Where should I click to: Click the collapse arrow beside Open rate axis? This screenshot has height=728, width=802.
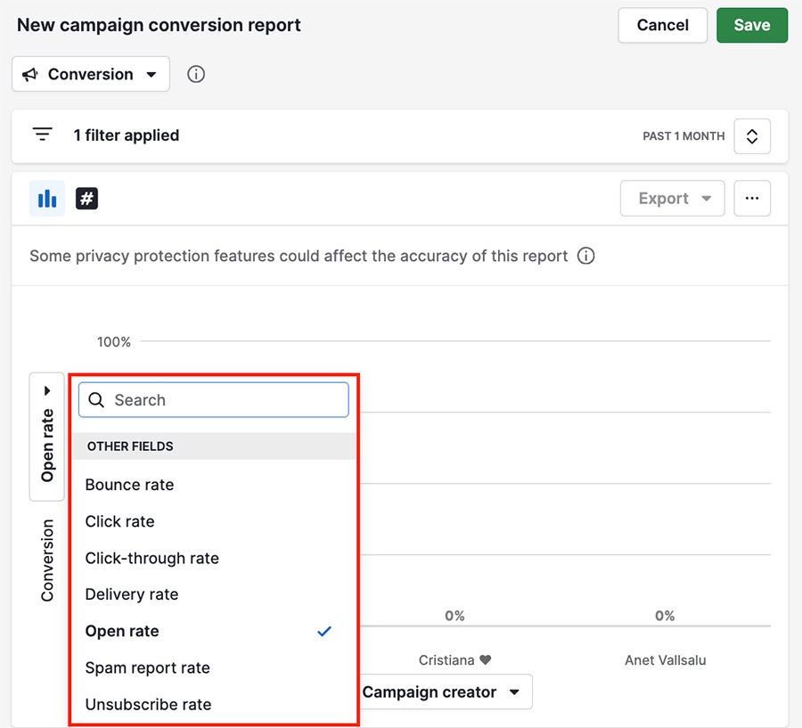(x=46, y=389)
